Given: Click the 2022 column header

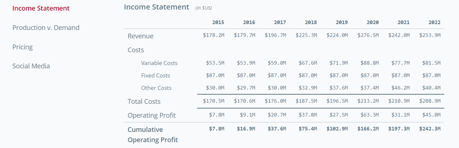Looking at the screenshot, I should pos(434,23).
